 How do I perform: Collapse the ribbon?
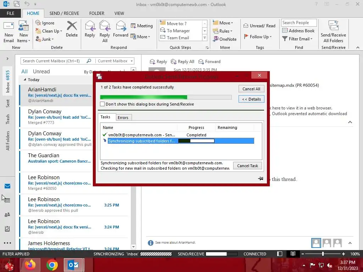click(358, 47)
